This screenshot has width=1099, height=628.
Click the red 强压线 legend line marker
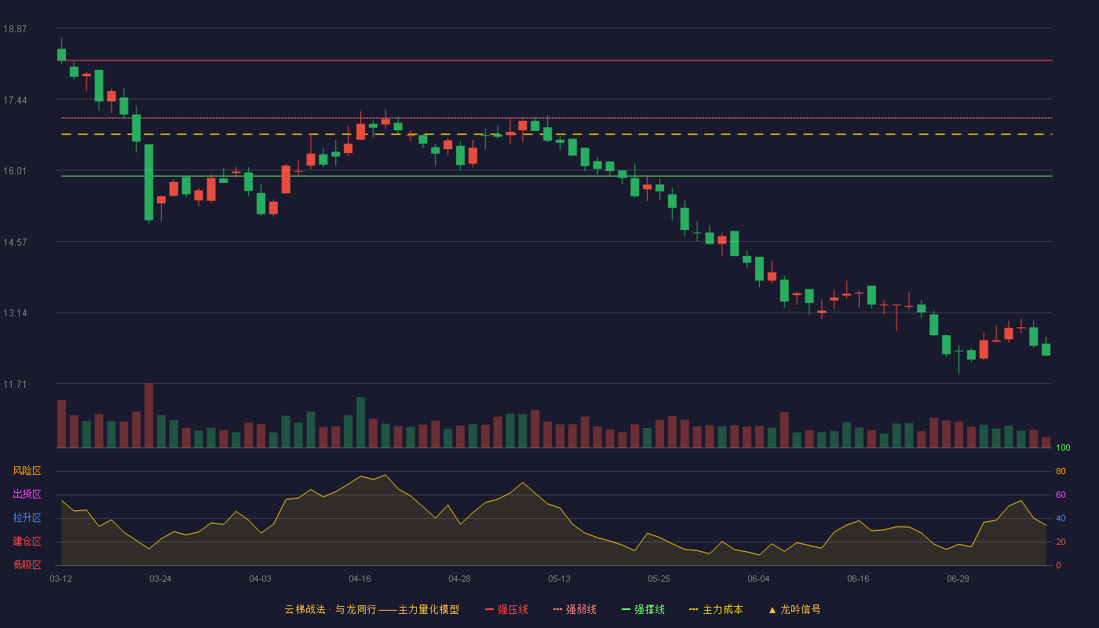point(489,610)
